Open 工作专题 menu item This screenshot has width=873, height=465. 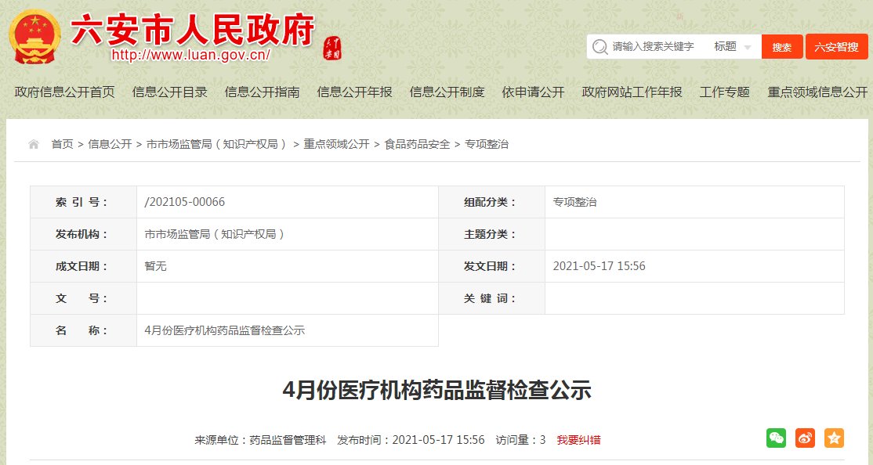(x=725, y=92)
